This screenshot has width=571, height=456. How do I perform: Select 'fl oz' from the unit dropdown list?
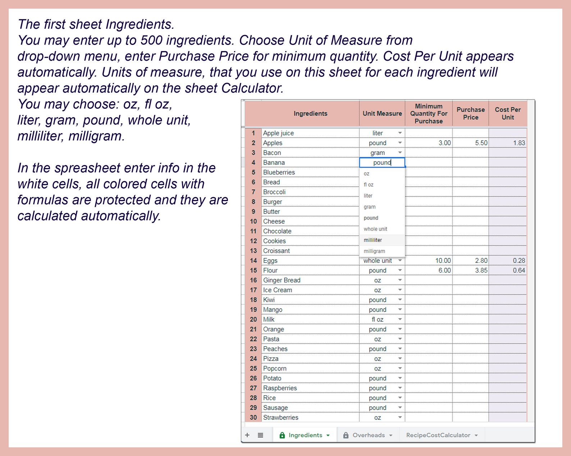coord(382,185)
